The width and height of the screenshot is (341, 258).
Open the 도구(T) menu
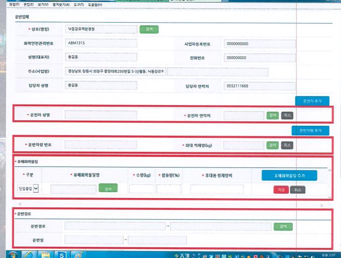point(79,5)
